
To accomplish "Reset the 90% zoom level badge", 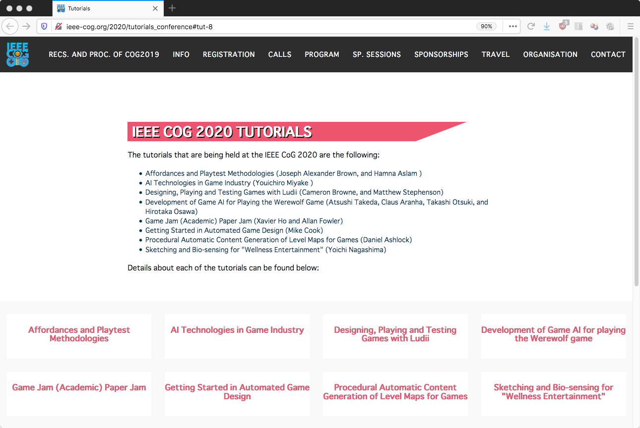I will pos(486,26).
